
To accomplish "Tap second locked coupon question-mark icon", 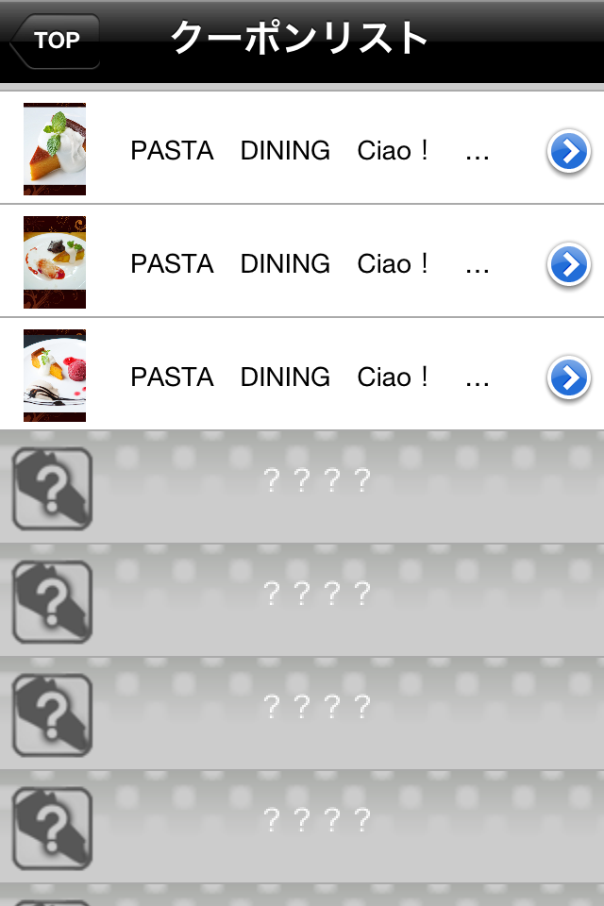I will tap(53, 602).
